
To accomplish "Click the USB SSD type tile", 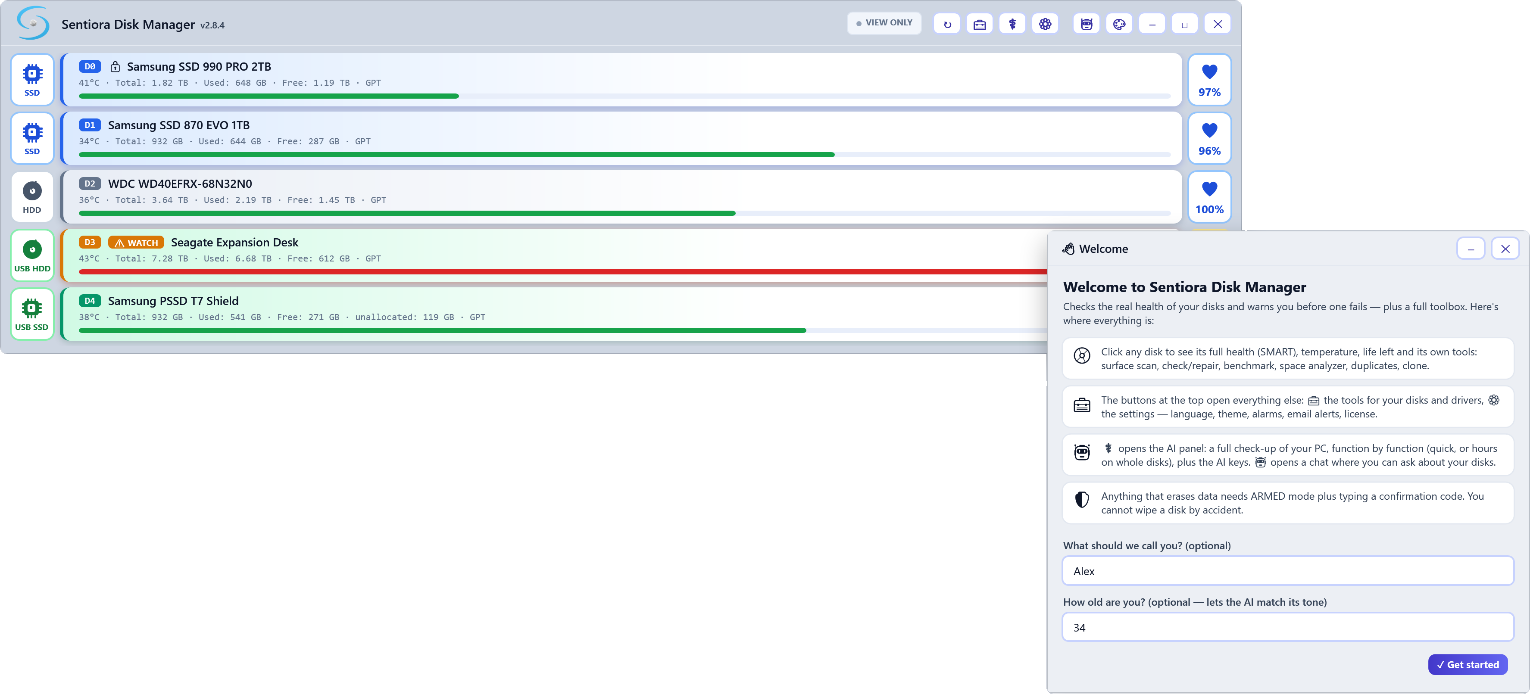I will click(x=32, y=314).
